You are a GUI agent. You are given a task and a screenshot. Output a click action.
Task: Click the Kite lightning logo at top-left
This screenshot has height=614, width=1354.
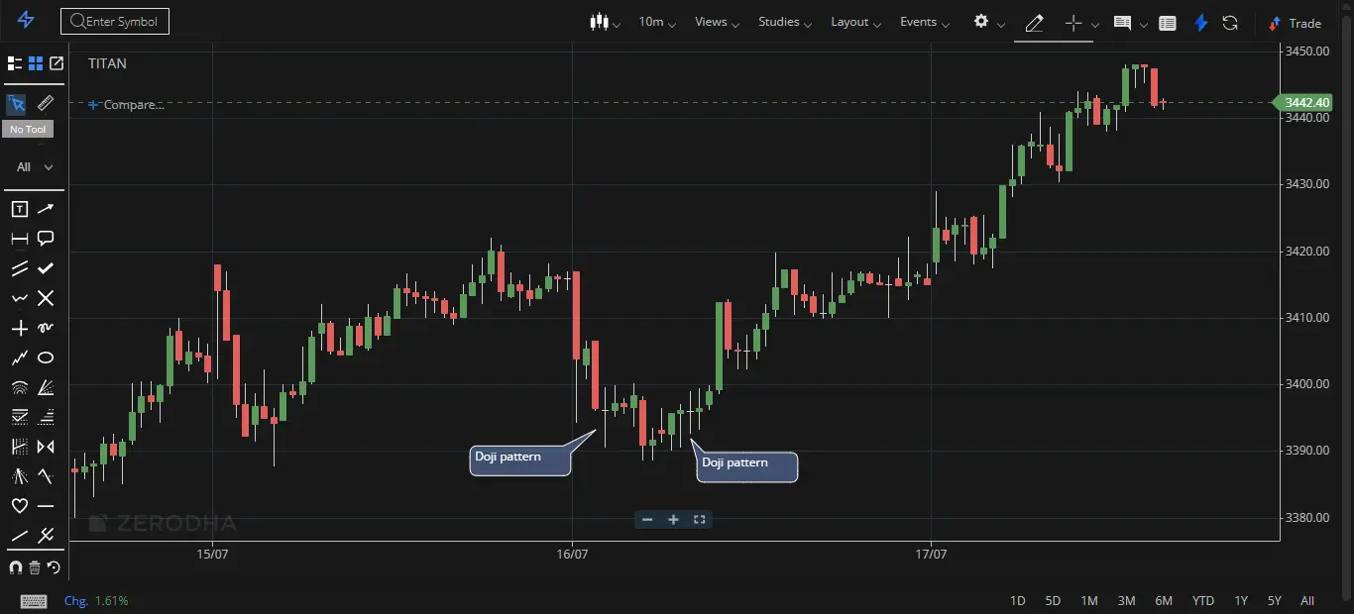point(26,21)
